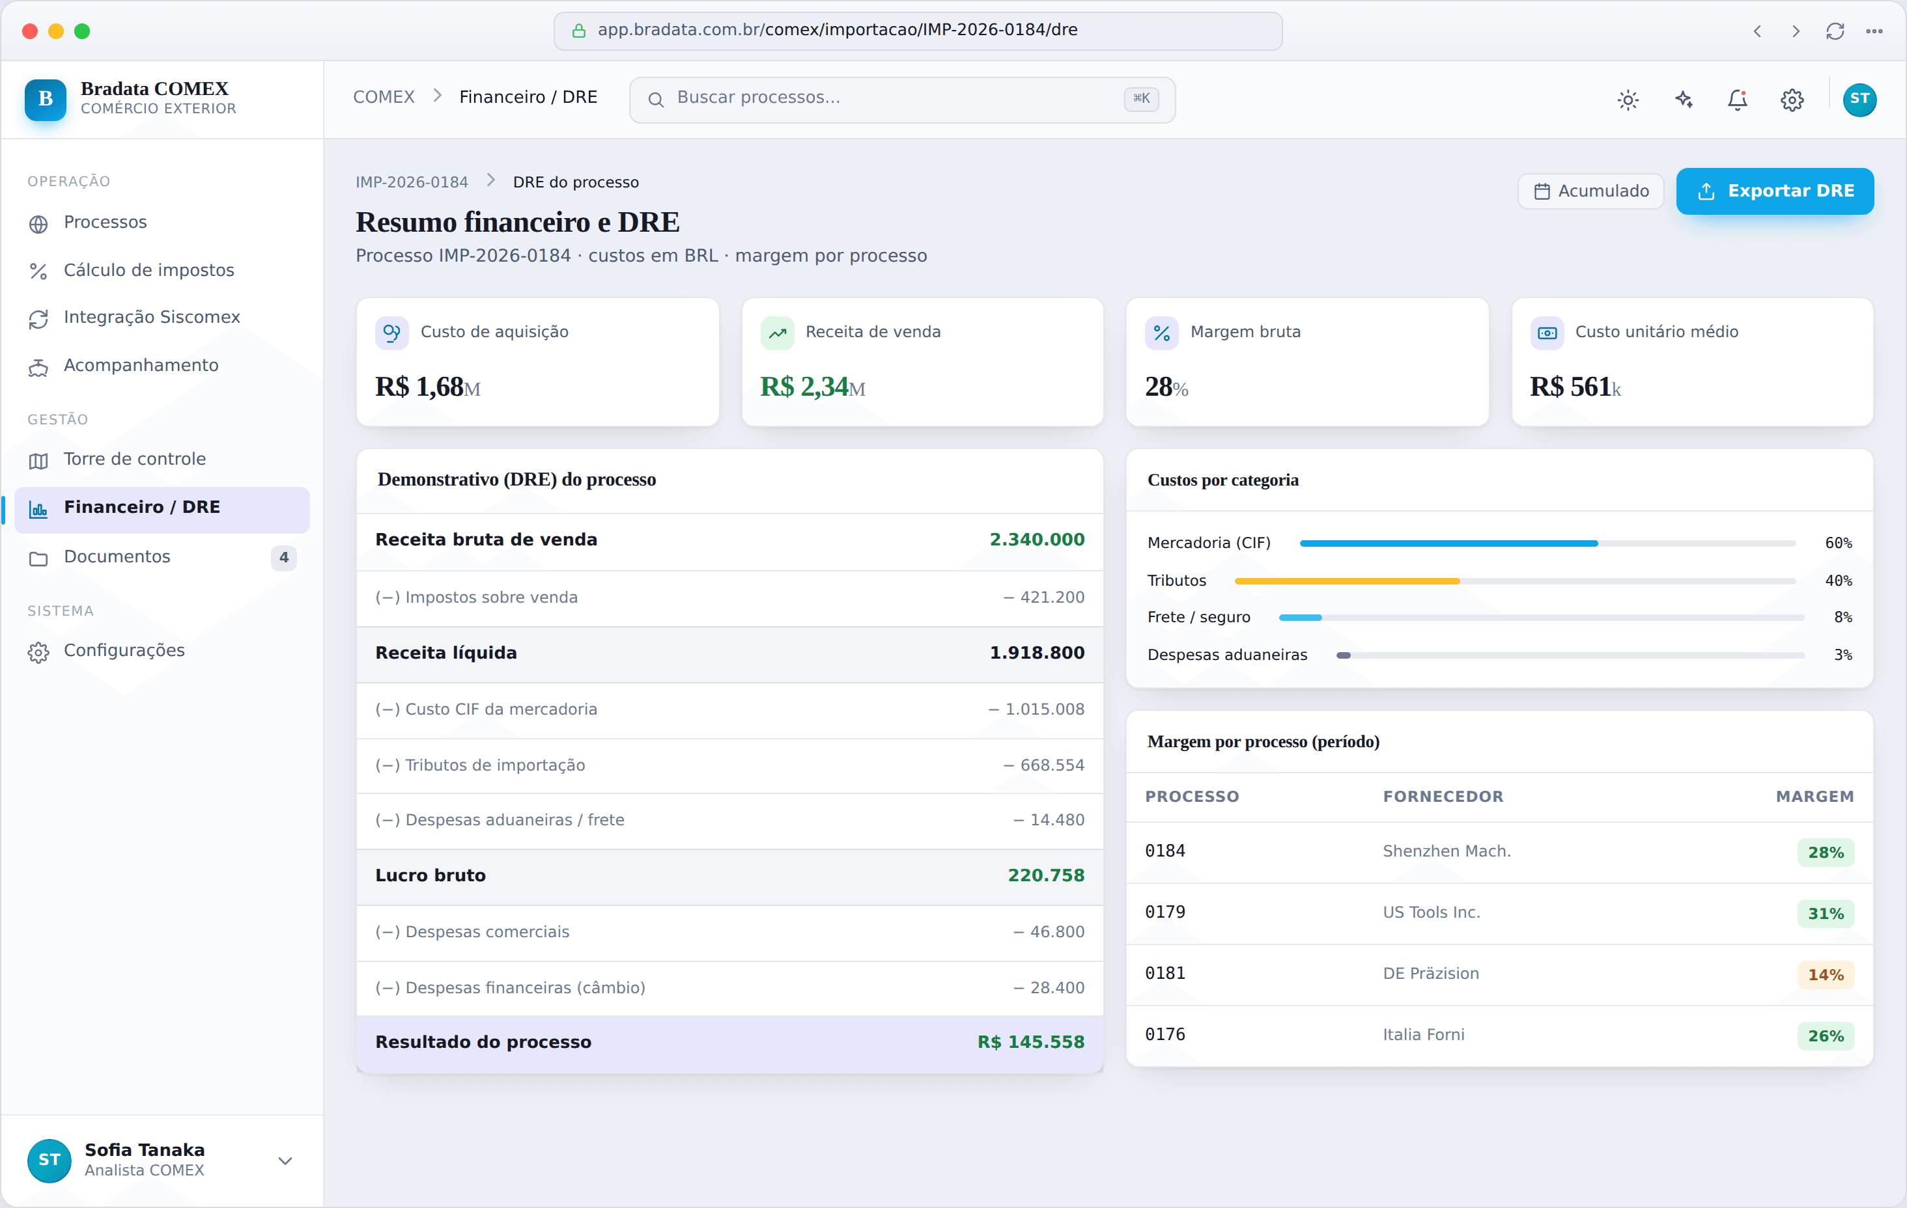Toggle the Acumulado period view
The width and height of the screenshot is (1907, 1208).
click(1590, 191)
